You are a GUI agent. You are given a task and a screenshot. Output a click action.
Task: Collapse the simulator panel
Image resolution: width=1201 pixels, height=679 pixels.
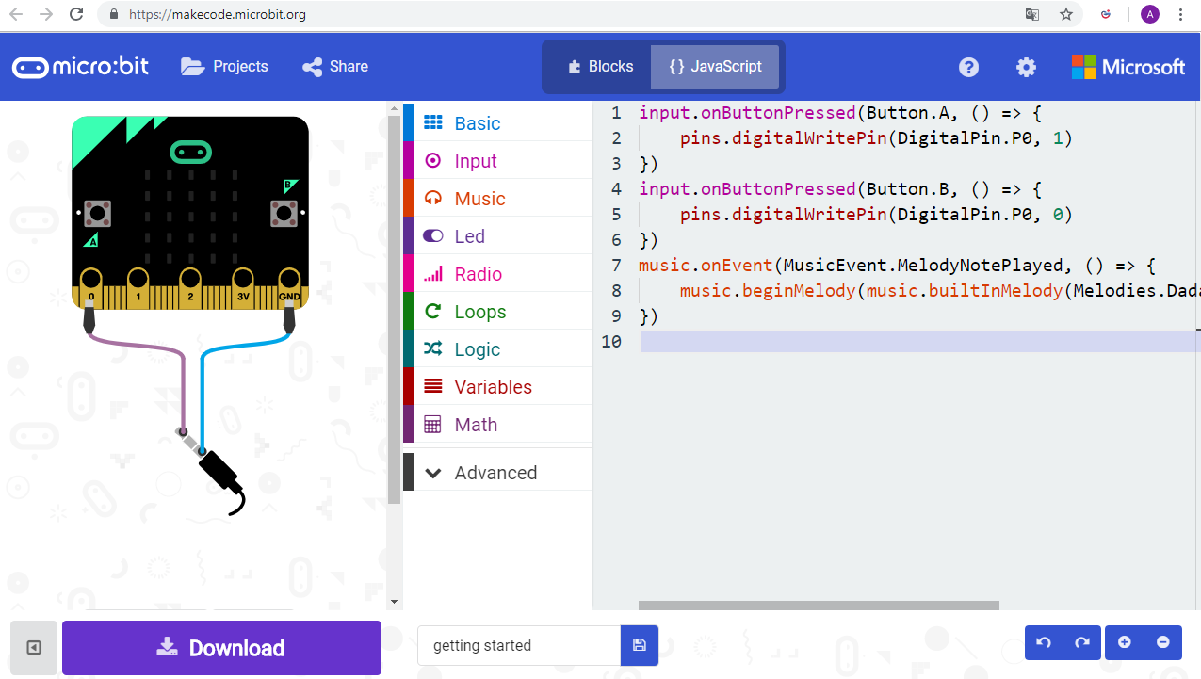coord(34,647)
